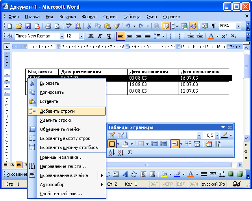Viewport: 252px width, 201px height.
Task: Distribute columns evenly icon in floating toolbar
Action: tap(197, 144)
